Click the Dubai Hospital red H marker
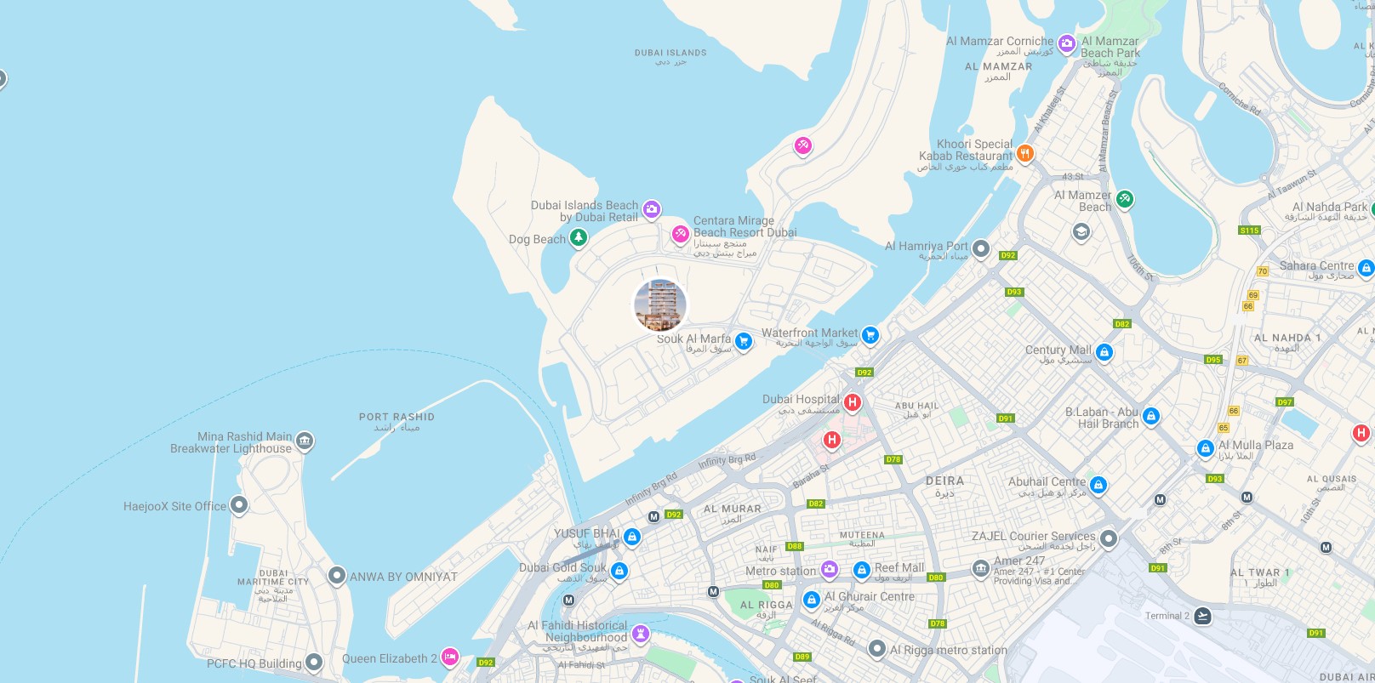Image resolution: width=1375 pixels, height=683 pixels. [852, 403]
